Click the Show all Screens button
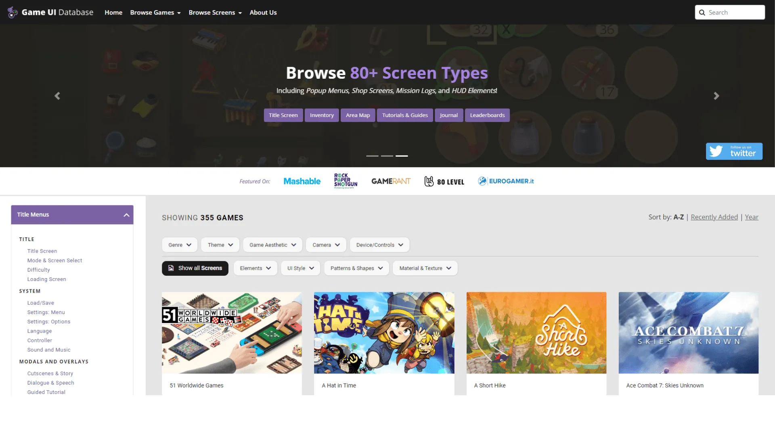 click(195, 268)
